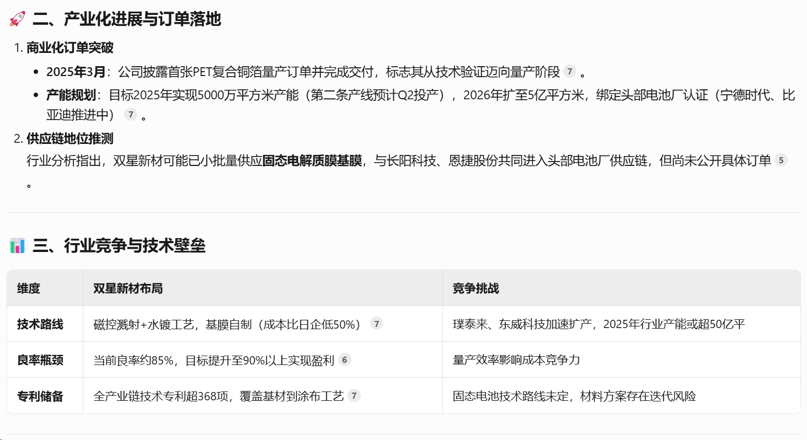Click the list item title 供应链地位推测
The image size is (807, 440).
70,138
